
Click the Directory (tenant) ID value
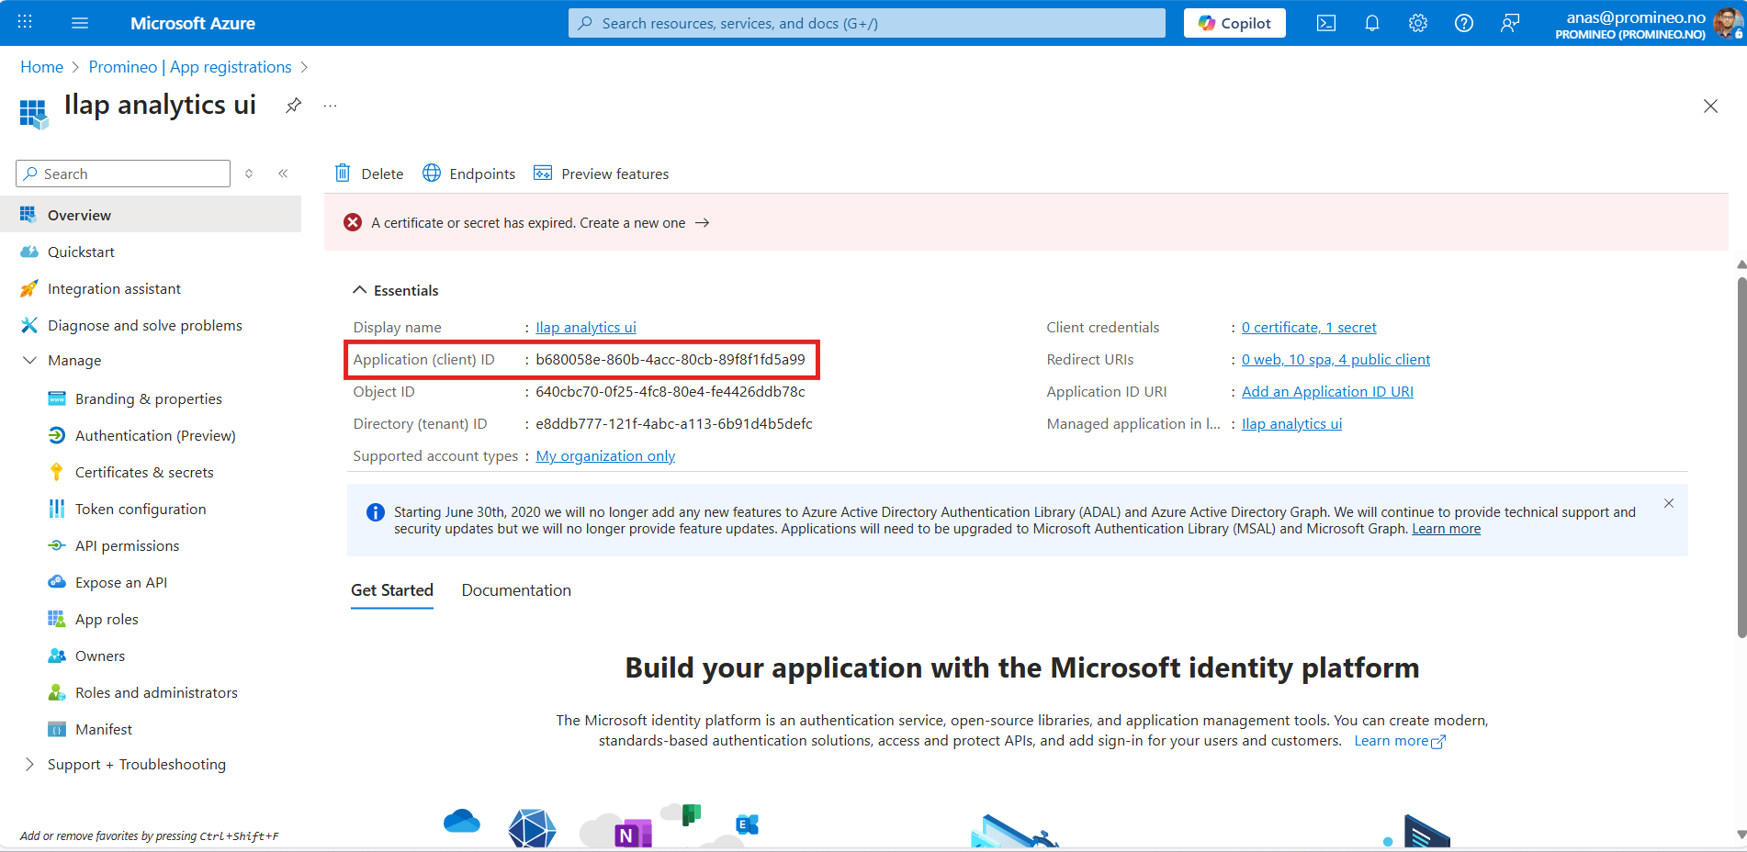(674, 423)
